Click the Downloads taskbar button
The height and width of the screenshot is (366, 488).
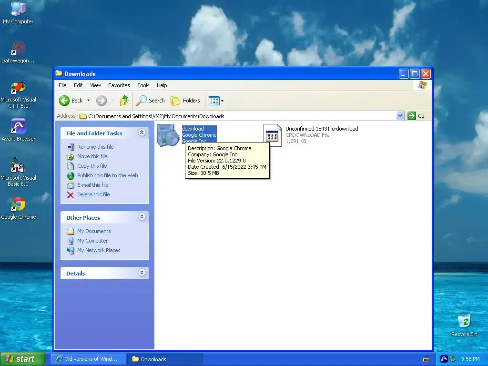[x=165, y=359]
